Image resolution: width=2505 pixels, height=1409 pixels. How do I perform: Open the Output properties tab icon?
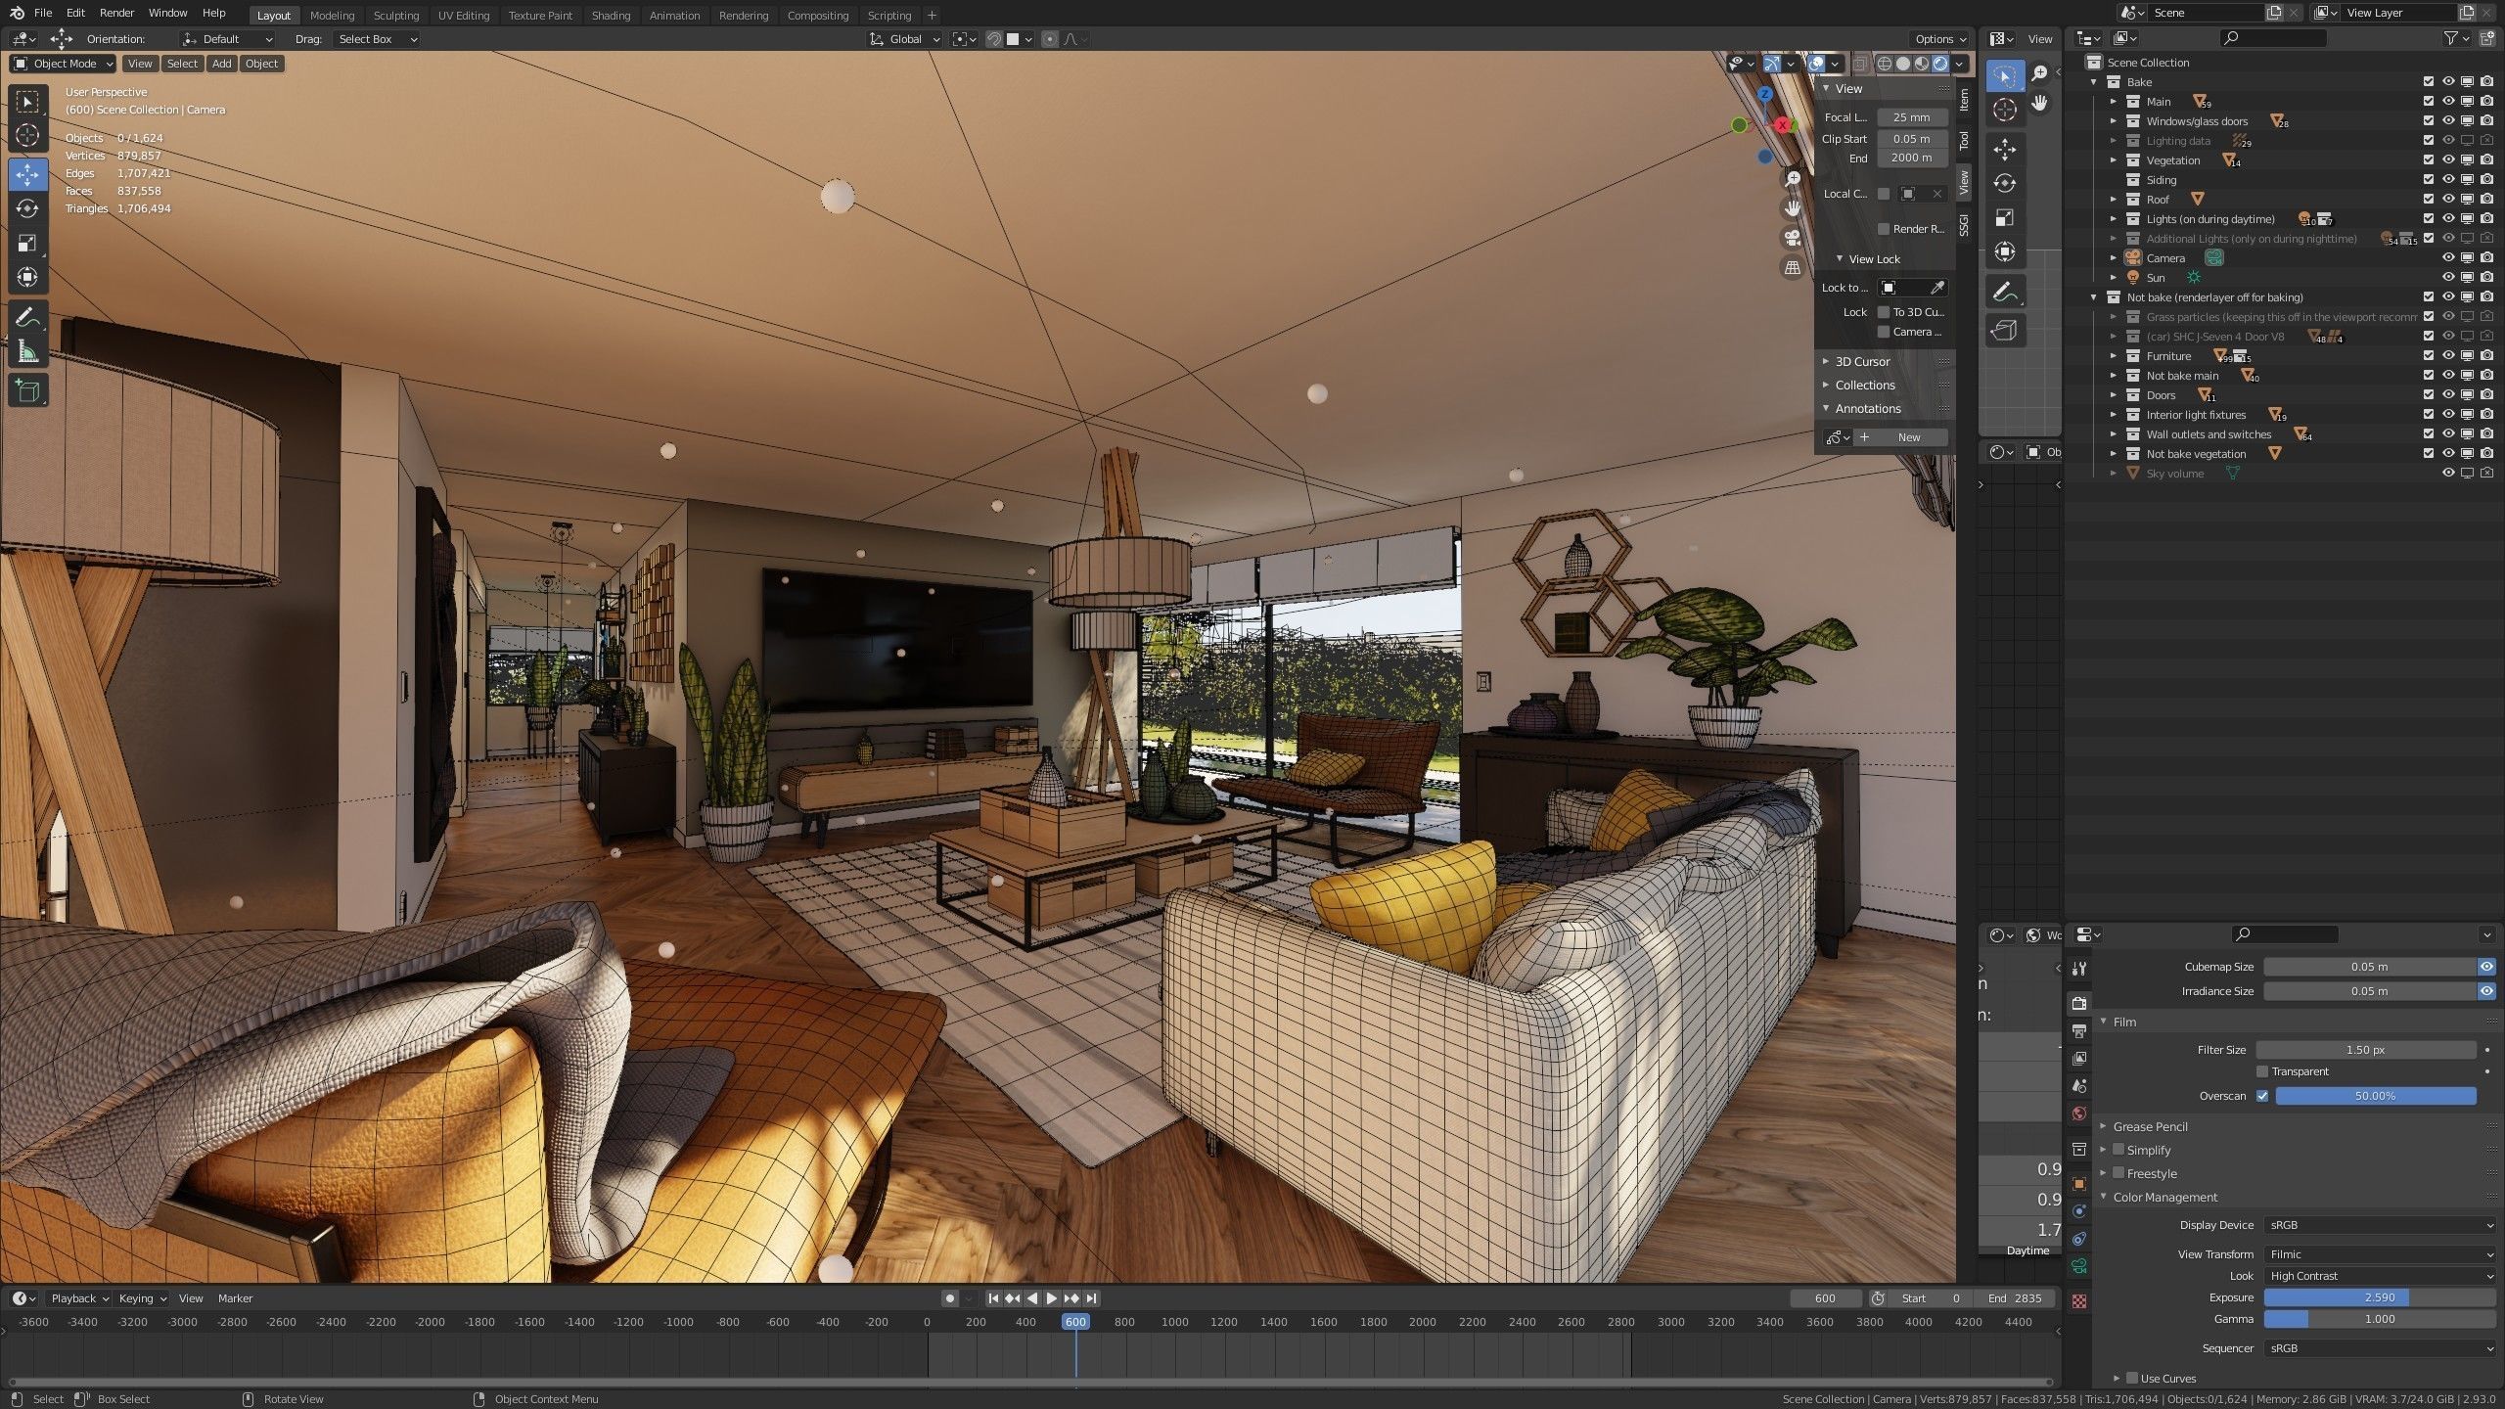pos(2079,1030)
